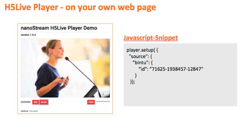Open the Javascript-Snippet underlined heading
Image resolution: width=241 pixels, height=120 pixels.
(151, 38)
